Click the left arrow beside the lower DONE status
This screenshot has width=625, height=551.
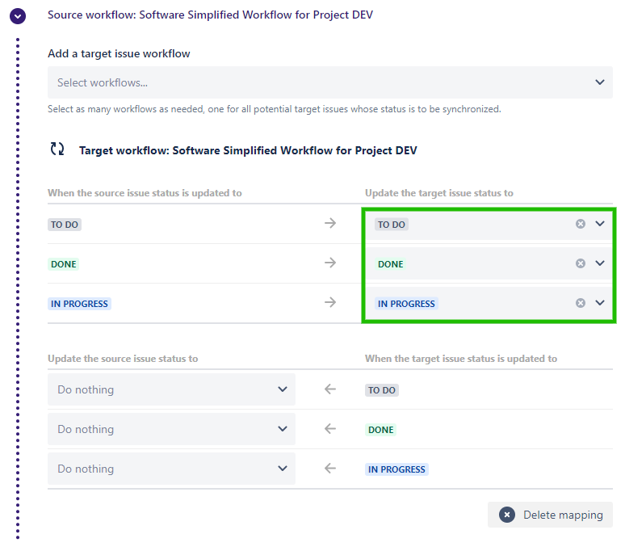coord(329,429)
